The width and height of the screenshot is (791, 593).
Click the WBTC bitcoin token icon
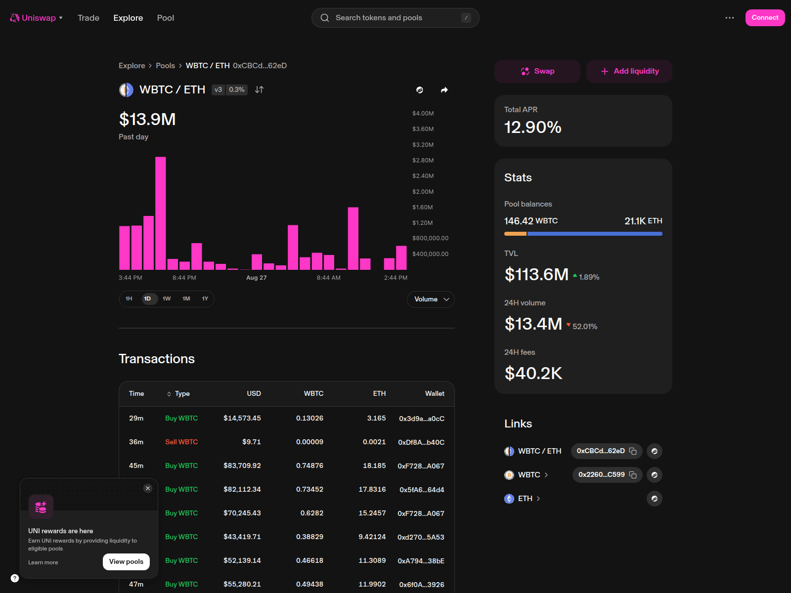[x=509, y=475]
